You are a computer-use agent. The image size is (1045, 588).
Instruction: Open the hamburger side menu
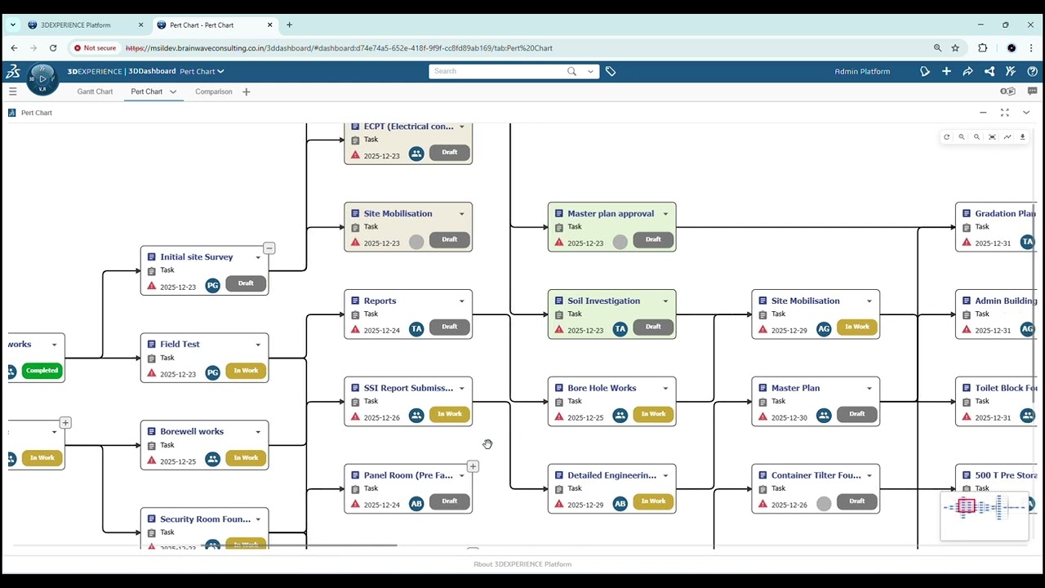pyautogui.click(x=12, y=91)
